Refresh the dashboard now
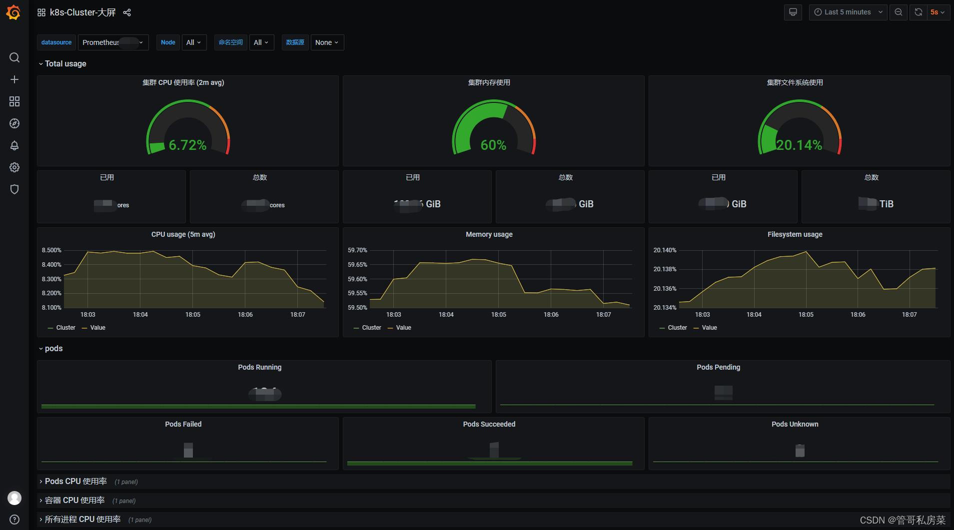The height and width of the screenshot is (530, 954). coord(918,12)
